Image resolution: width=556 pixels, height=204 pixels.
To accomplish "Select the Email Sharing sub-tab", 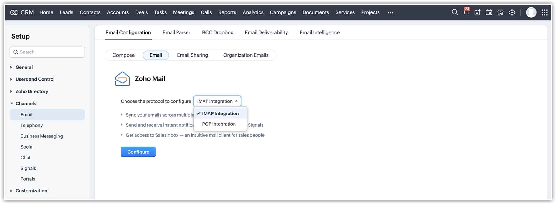I will point(193,55).
